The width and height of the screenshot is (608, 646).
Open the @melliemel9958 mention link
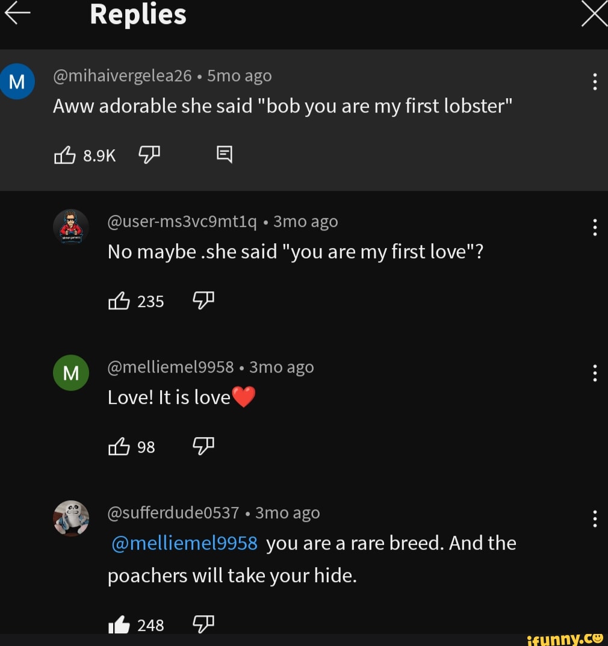coord(183,542)
